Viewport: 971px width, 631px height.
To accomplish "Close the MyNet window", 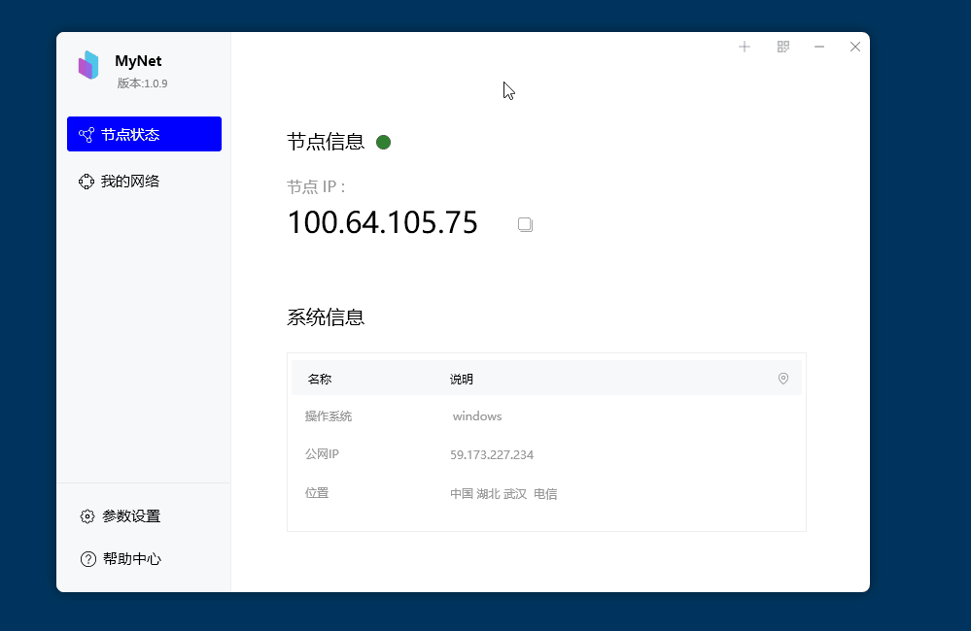I will coord(855,47).
